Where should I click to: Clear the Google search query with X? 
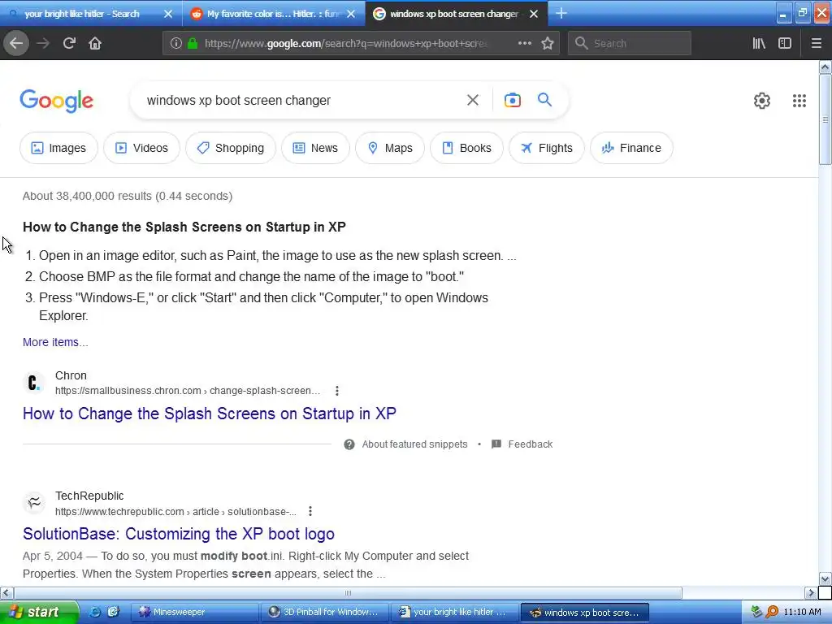click(473, 100)
